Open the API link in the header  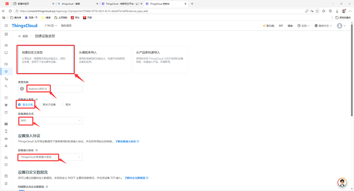(x=281, y=26)
